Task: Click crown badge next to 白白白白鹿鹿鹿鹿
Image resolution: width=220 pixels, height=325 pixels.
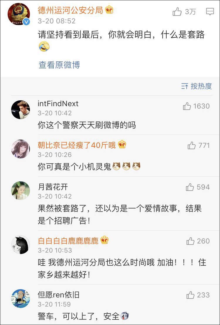Action: pyautogui.click(x=104, y=241)
